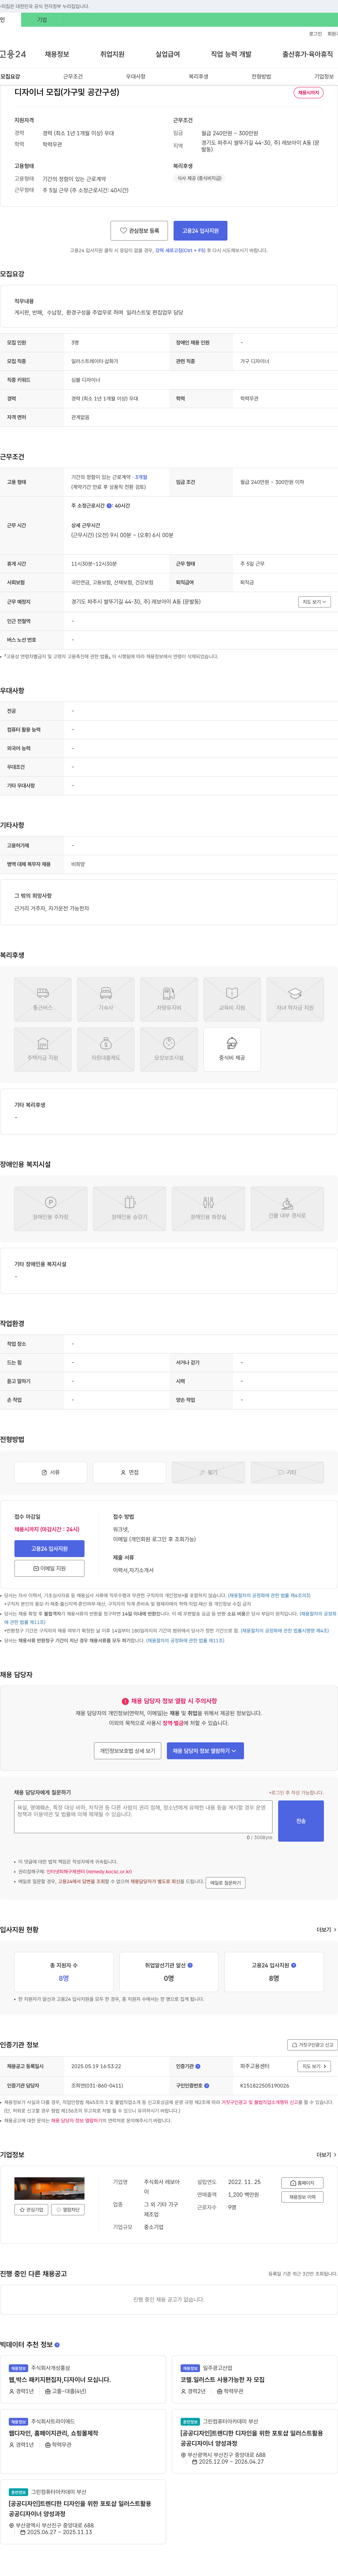Jump to the 전형방법 section tab
The height and width of the screenshot is (2576, 338).
(x=261, y=76)
